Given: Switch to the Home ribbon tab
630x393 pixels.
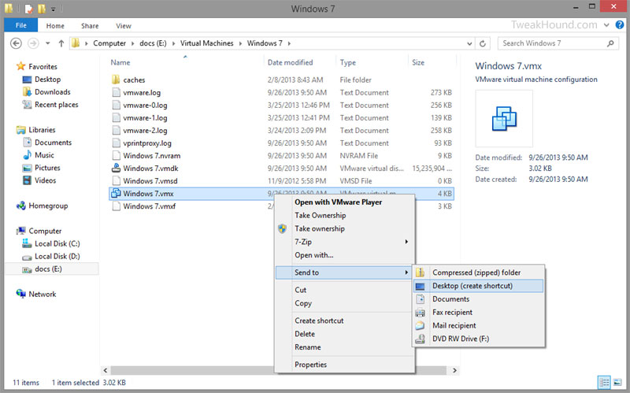Looking at the screenshot, I should tap(55, 26).
